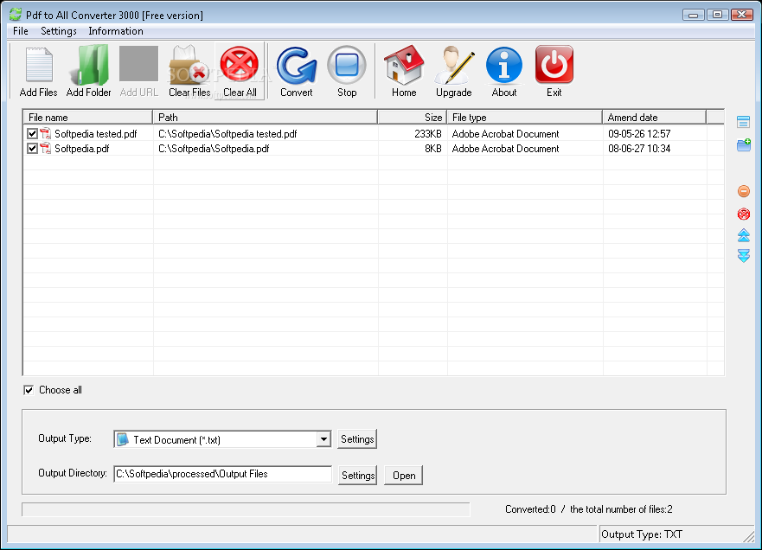Image resolution: width=762 pixels, height=550 pixels.
Task: Click the 8KB size cell
Action: click(x=433, y=148)
